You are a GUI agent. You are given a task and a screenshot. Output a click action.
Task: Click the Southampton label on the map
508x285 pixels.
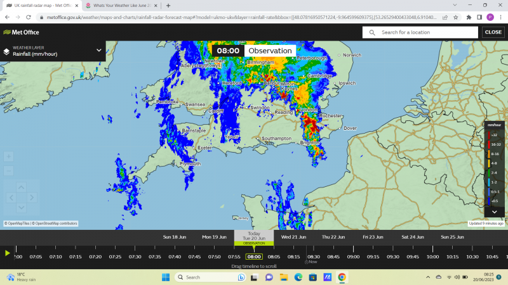[276, 138]
